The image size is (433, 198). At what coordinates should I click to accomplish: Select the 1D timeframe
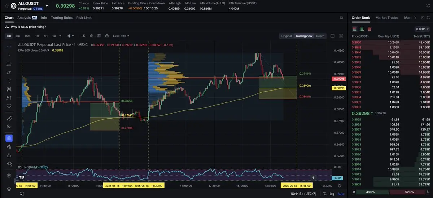tap(54, 36)
